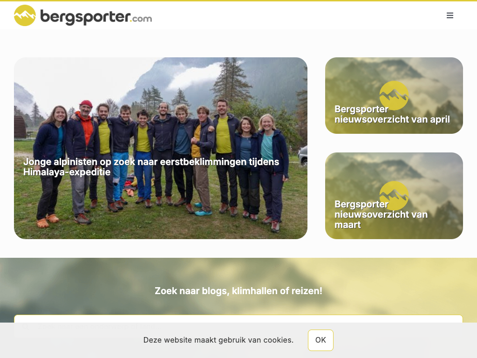Click the mountain emblem on maart card

click(394, 196)
